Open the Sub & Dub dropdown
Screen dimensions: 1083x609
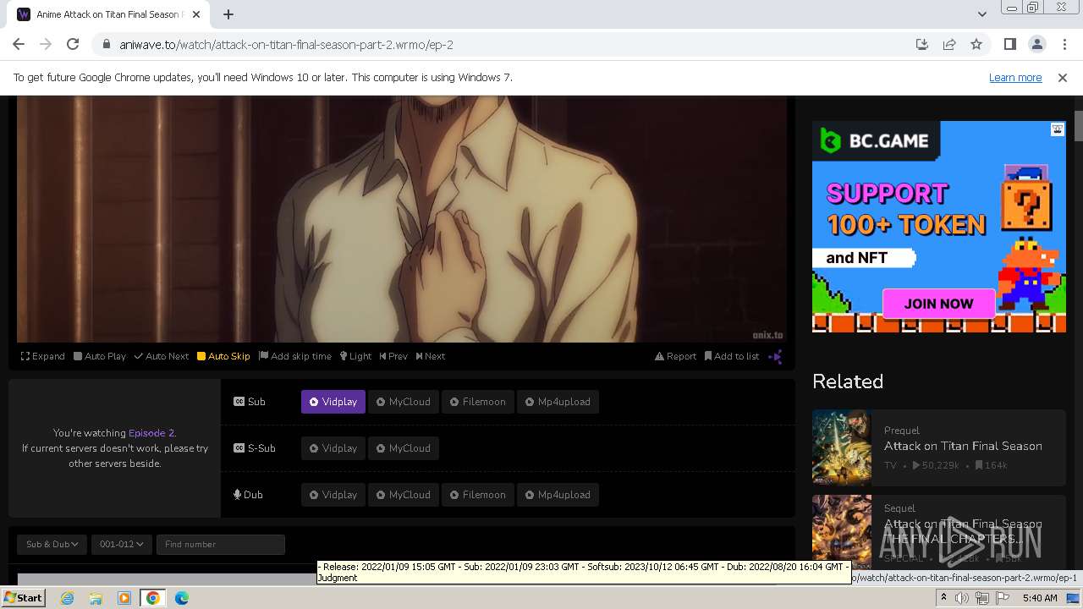pos(52,544)
